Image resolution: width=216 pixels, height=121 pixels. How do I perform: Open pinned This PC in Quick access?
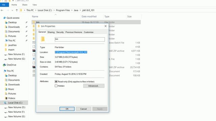(12, 40)
